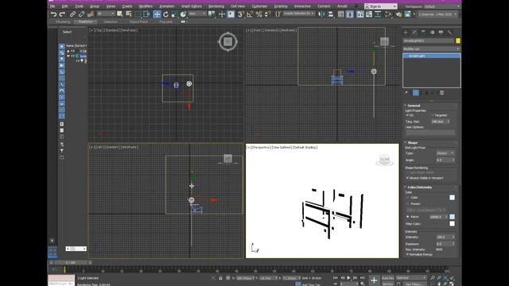This screenshot has width=509, height=286.
Task: Open the Render Setup icon
Action: pos(398,14)
